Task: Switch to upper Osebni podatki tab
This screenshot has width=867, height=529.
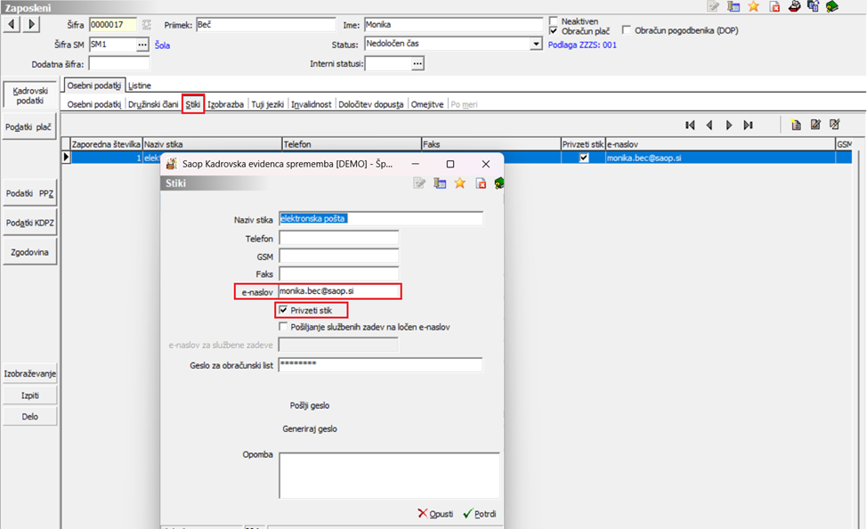Action: (94, 85)
